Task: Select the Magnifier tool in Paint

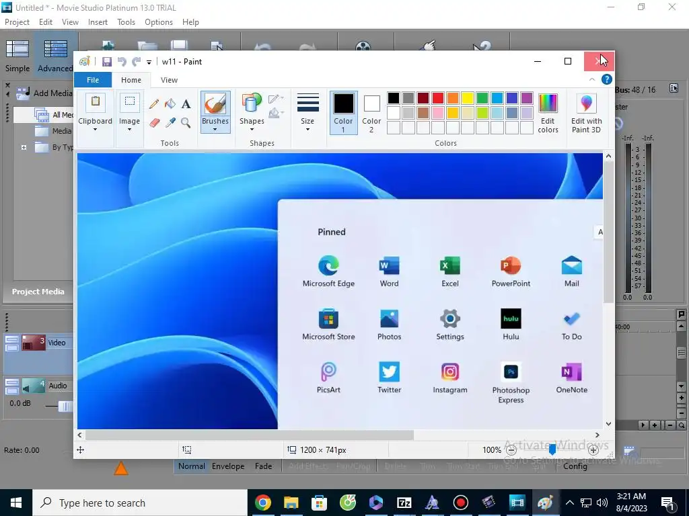Action: click(186, 123)
